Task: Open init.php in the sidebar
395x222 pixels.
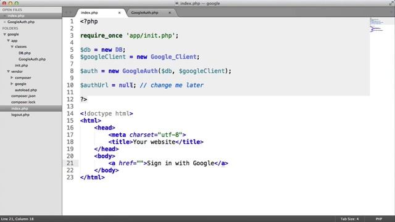Action: [22, 65]
